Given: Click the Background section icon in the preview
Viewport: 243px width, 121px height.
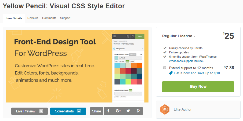Looking at the screenshot, I should pos(114,49).
